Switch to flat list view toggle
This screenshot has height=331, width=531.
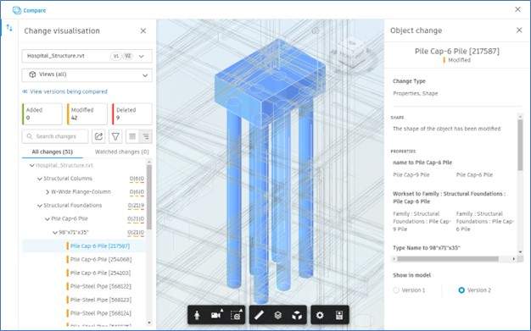132,136
